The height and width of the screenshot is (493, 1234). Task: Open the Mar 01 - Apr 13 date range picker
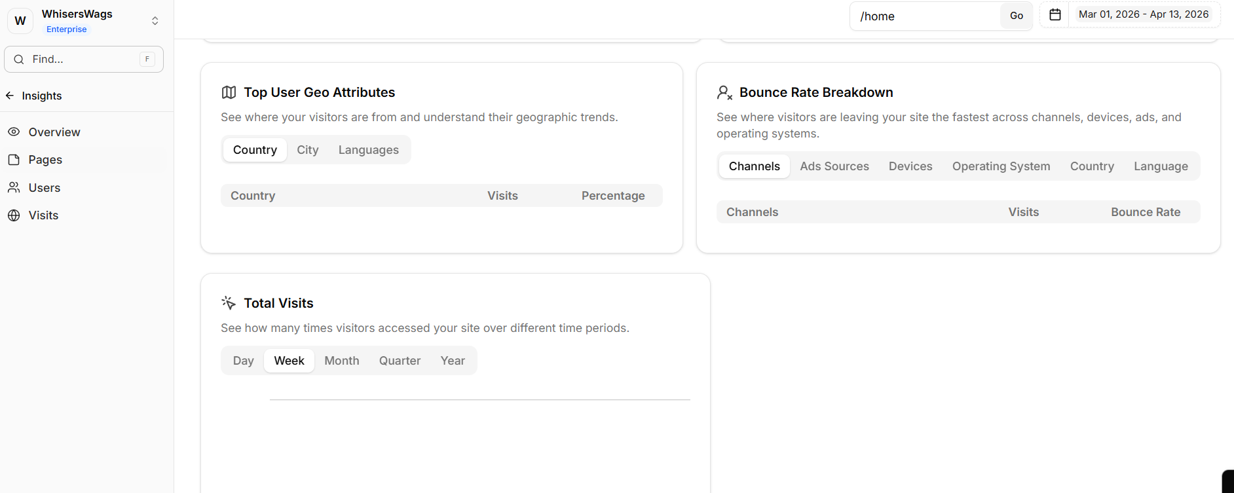tap(1143, 14)
